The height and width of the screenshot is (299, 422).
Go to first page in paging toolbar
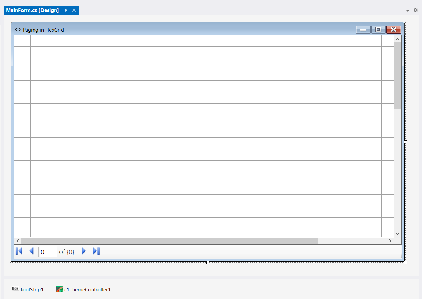19,251
